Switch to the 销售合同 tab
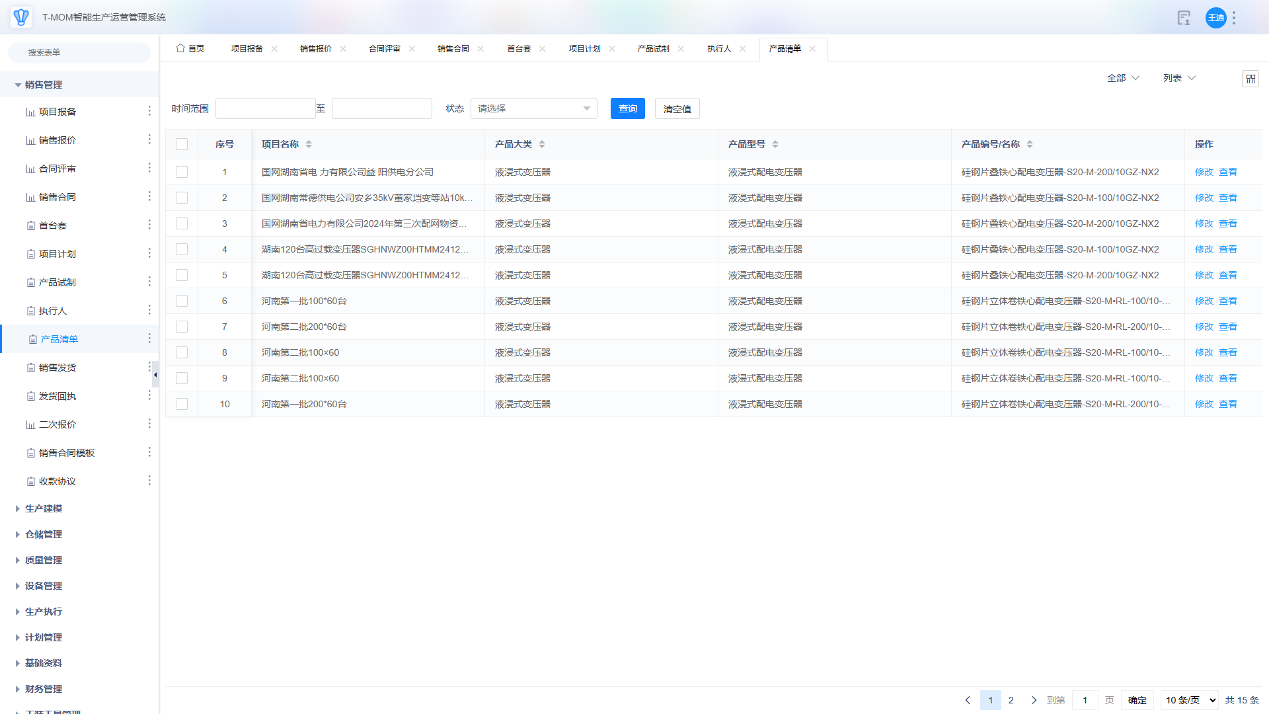The height and width of the screenshot is (714, 1269). pos(453,49)
